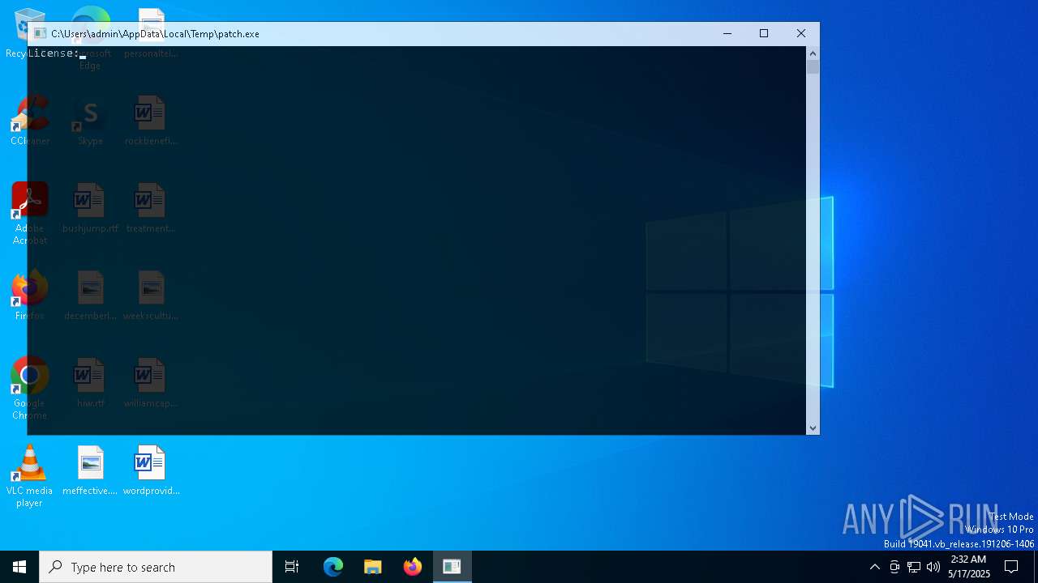
Task: Click the Type here to search box
Action: pos(156,567)
